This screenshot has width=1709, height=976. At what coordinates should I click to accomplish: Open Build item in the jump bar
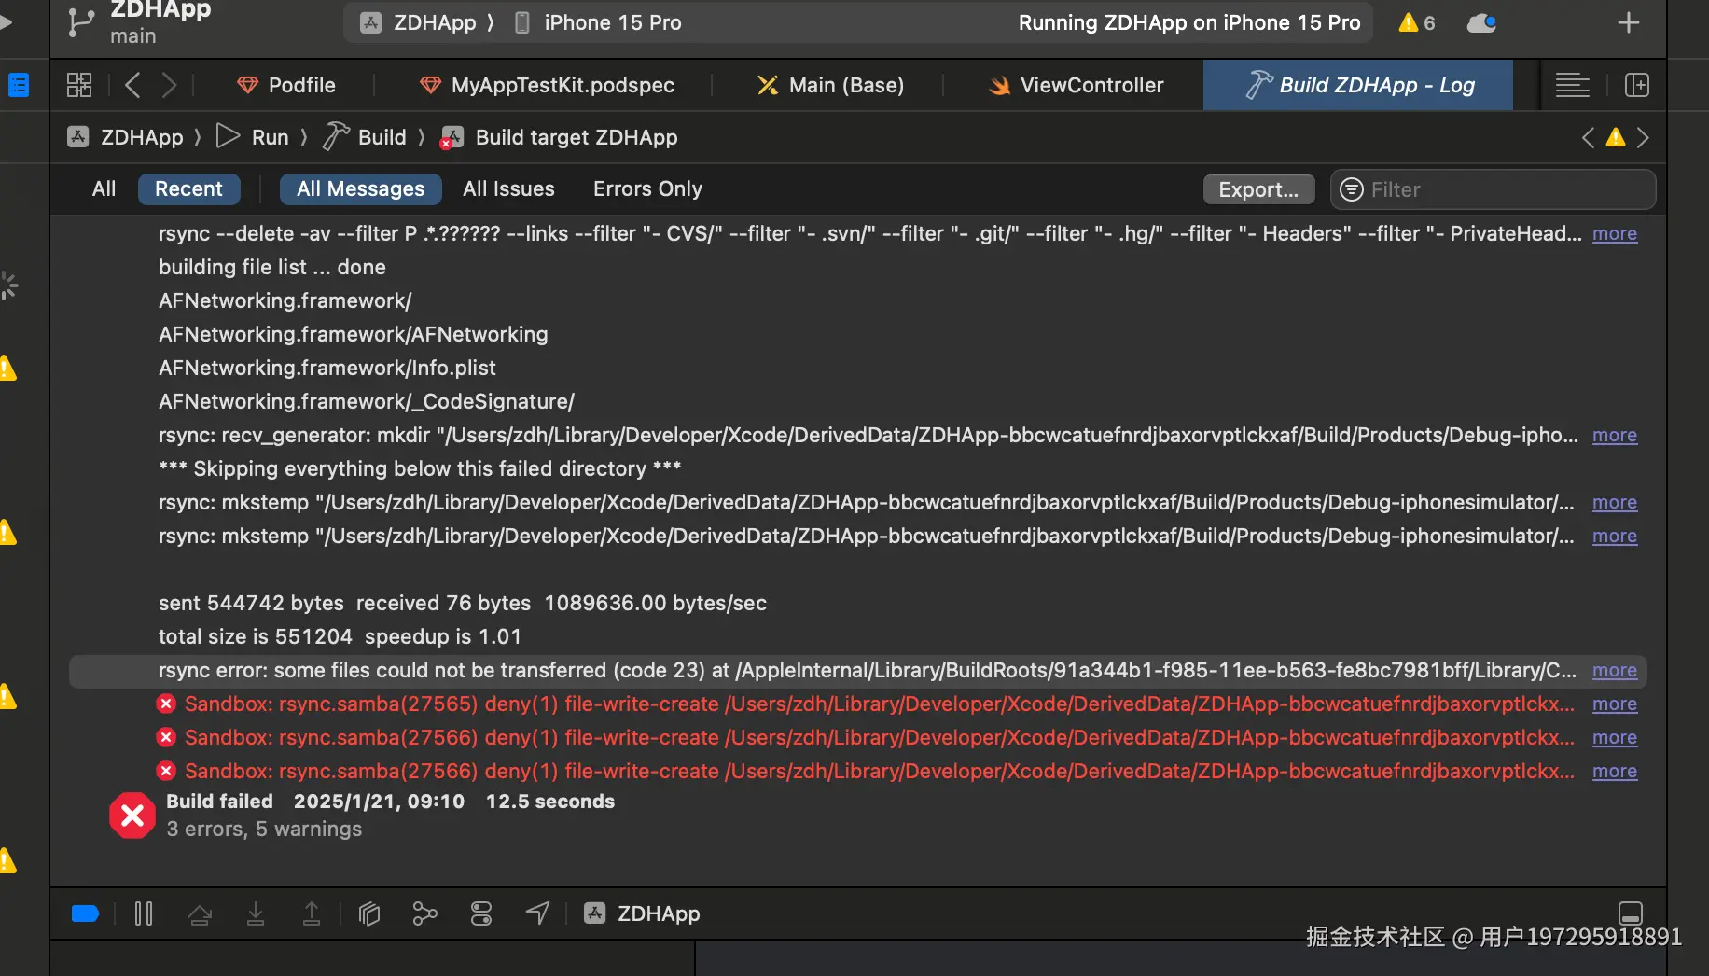365,138
